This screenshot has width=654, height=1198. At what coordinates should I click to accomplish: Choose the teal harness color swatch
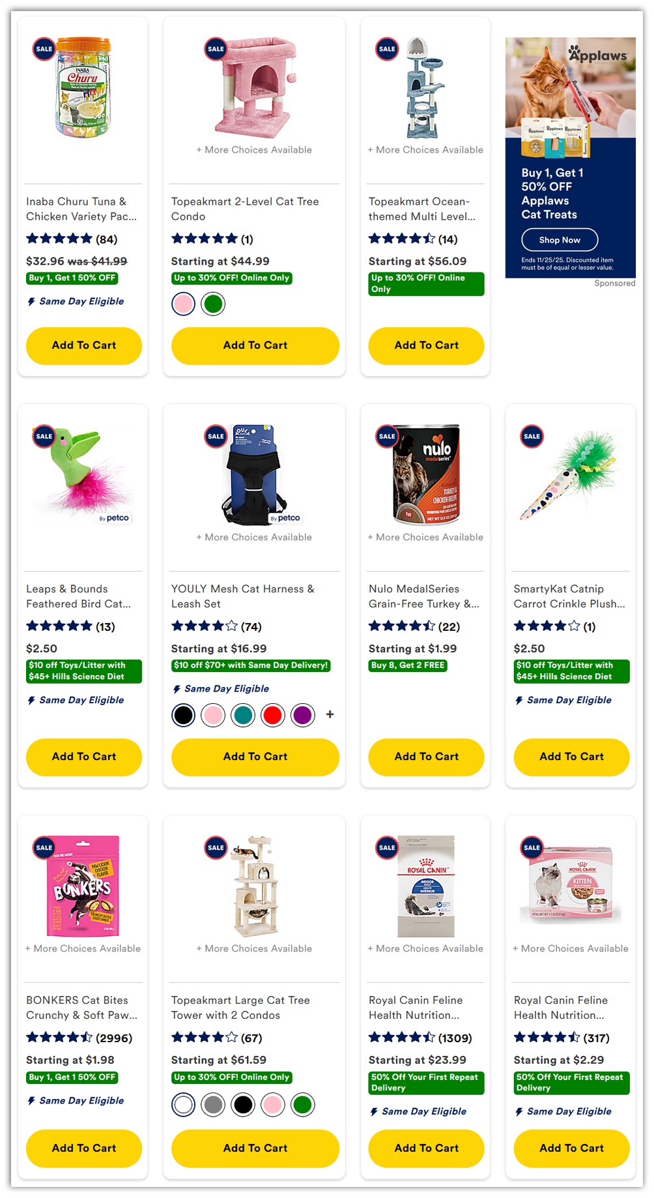(x=243, y=715)
